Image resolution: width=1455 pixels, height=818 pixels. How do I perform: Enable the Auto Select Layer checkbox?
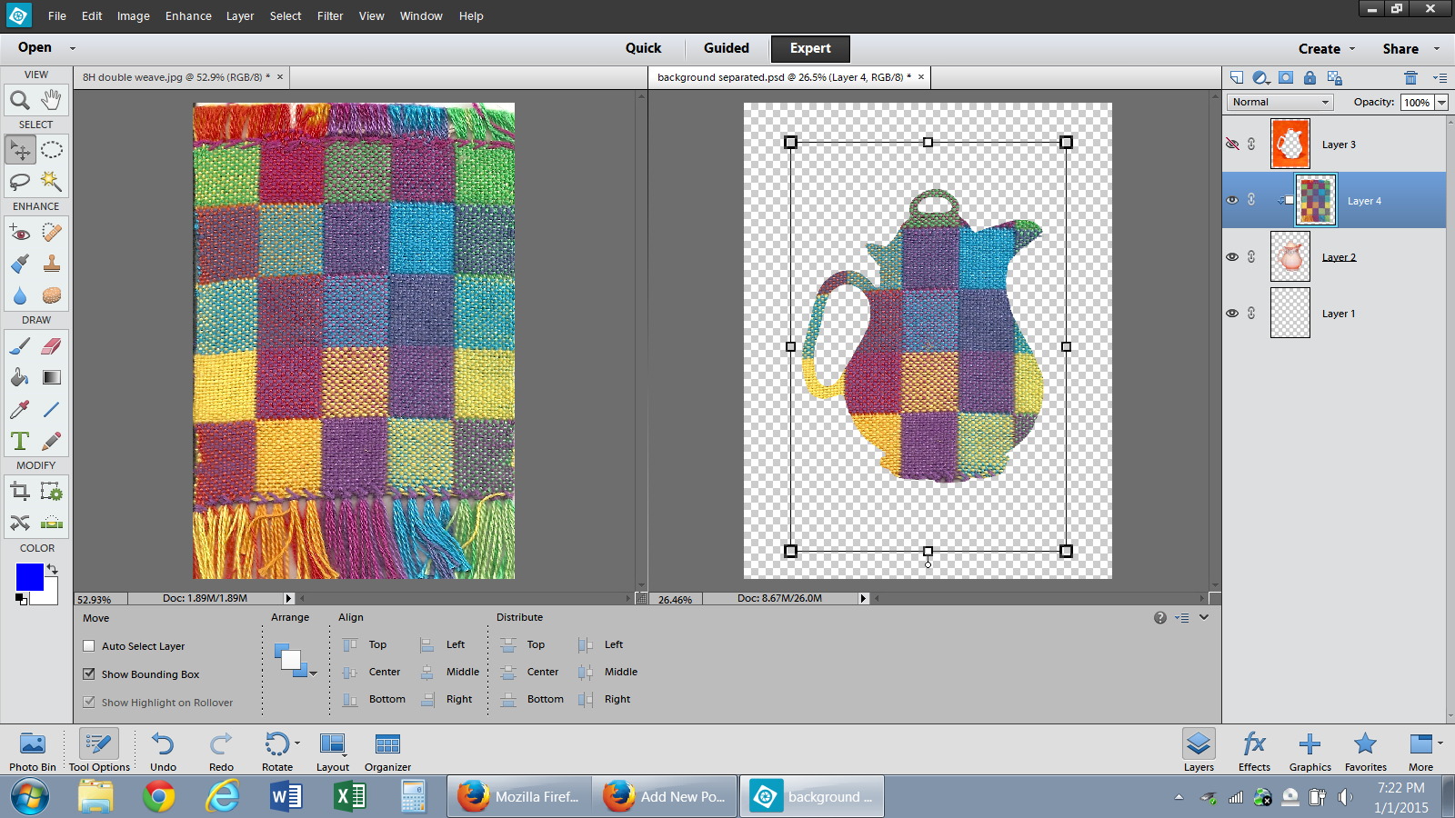click(x=89, y=646)
